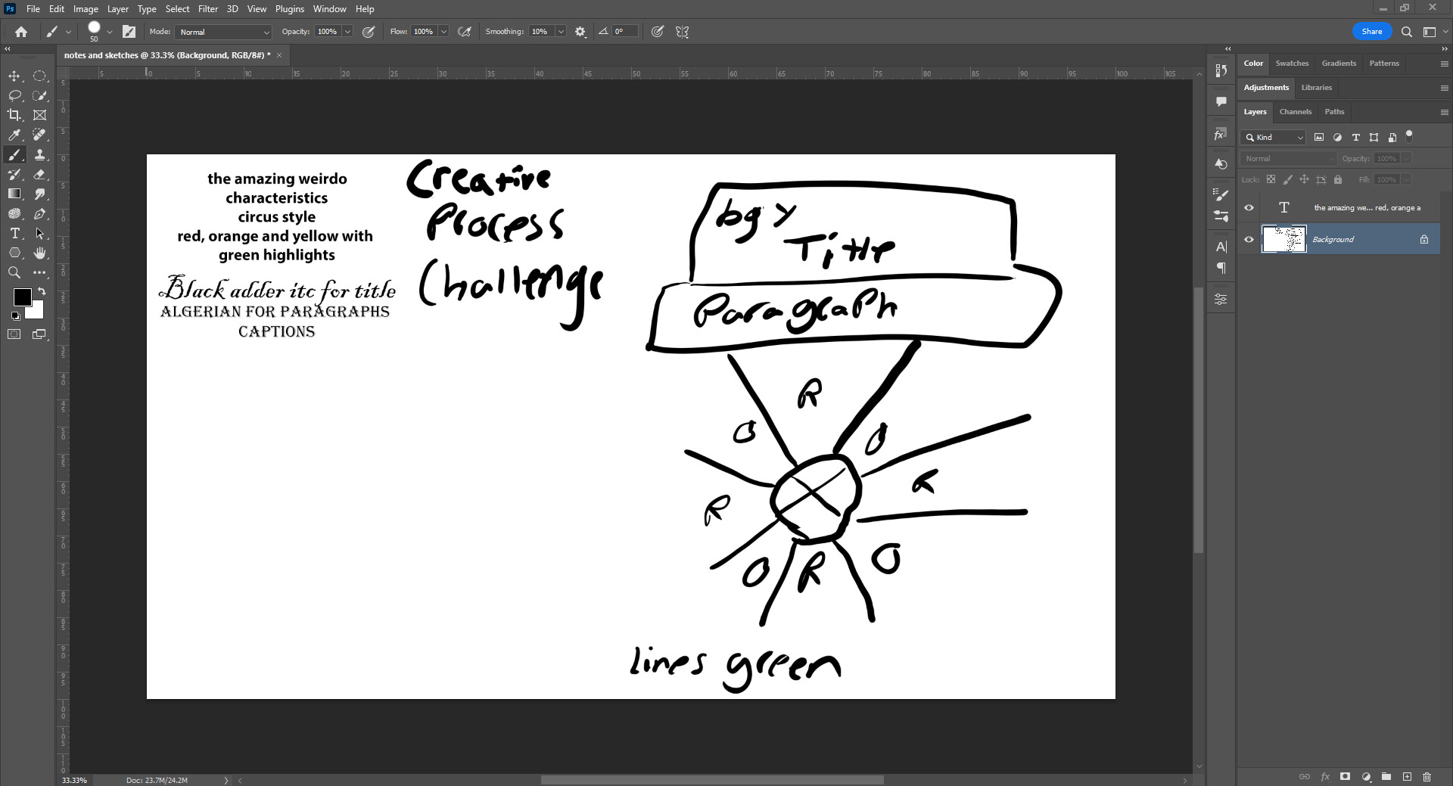Click the Background layer thumbnail
The height and width of the screenshot is (786, 1453).
coord(1283,239)
